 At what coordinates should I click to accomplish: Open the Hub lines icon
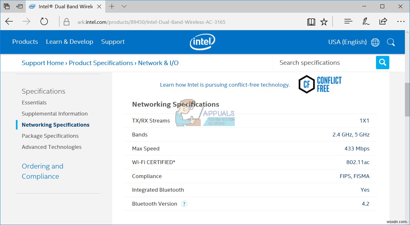pyautogui.click(x=348, y=22)
